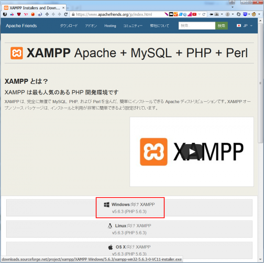Open dropdown arrow next to monkey icon
The width and height of the screenshot is (264, 263).
point(259,15)
